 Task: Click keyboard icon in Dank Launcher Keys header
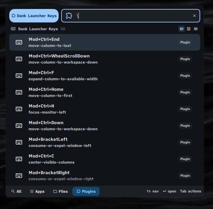13,29
